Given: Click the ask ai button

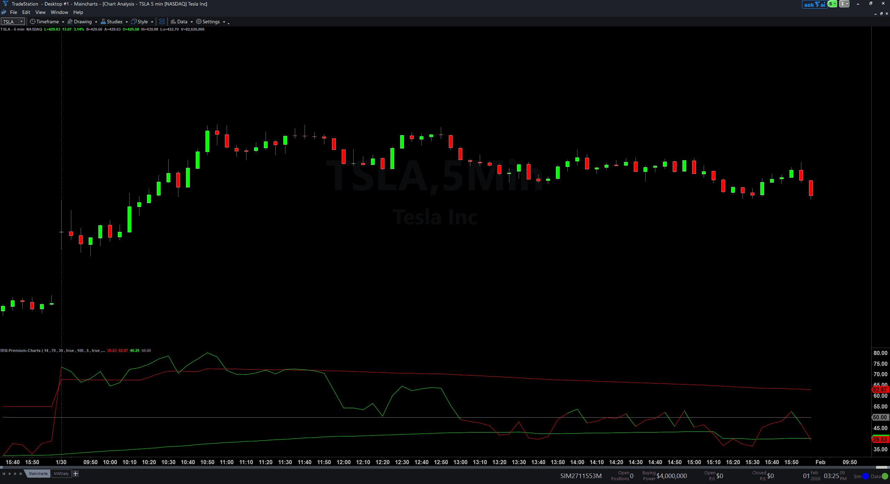Looking at the screenshot, I should [815, 4].
